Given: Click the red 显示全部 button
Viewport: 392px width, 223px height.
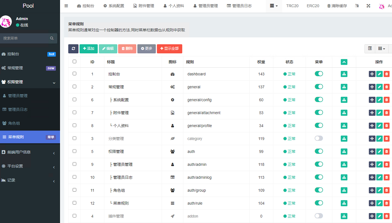Looking at the screenshot, I should click(x=169, y=49).
